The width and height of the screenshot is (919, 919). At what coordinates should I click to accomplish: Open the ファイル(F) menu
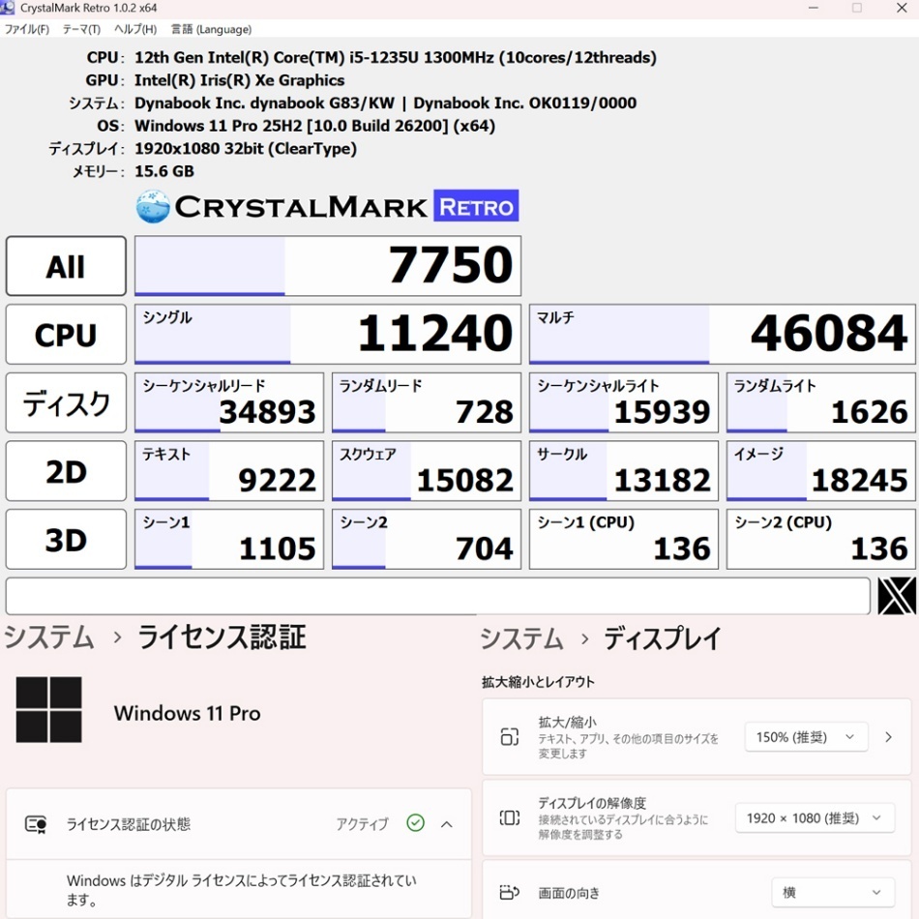[26, 29]
